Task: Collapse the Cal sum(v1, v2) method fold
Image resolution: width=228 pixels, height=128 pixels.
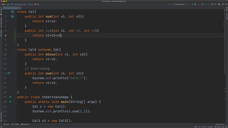Action: [16, 17]
